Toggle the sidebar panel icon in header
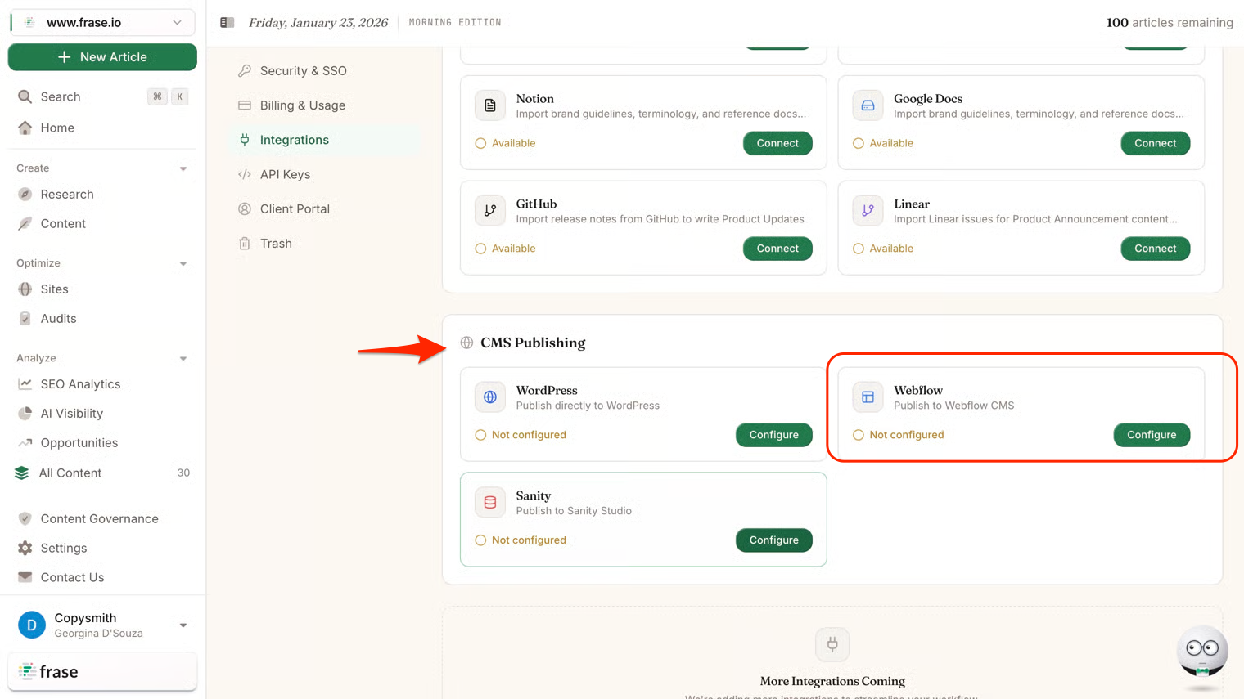 (228, 23)
